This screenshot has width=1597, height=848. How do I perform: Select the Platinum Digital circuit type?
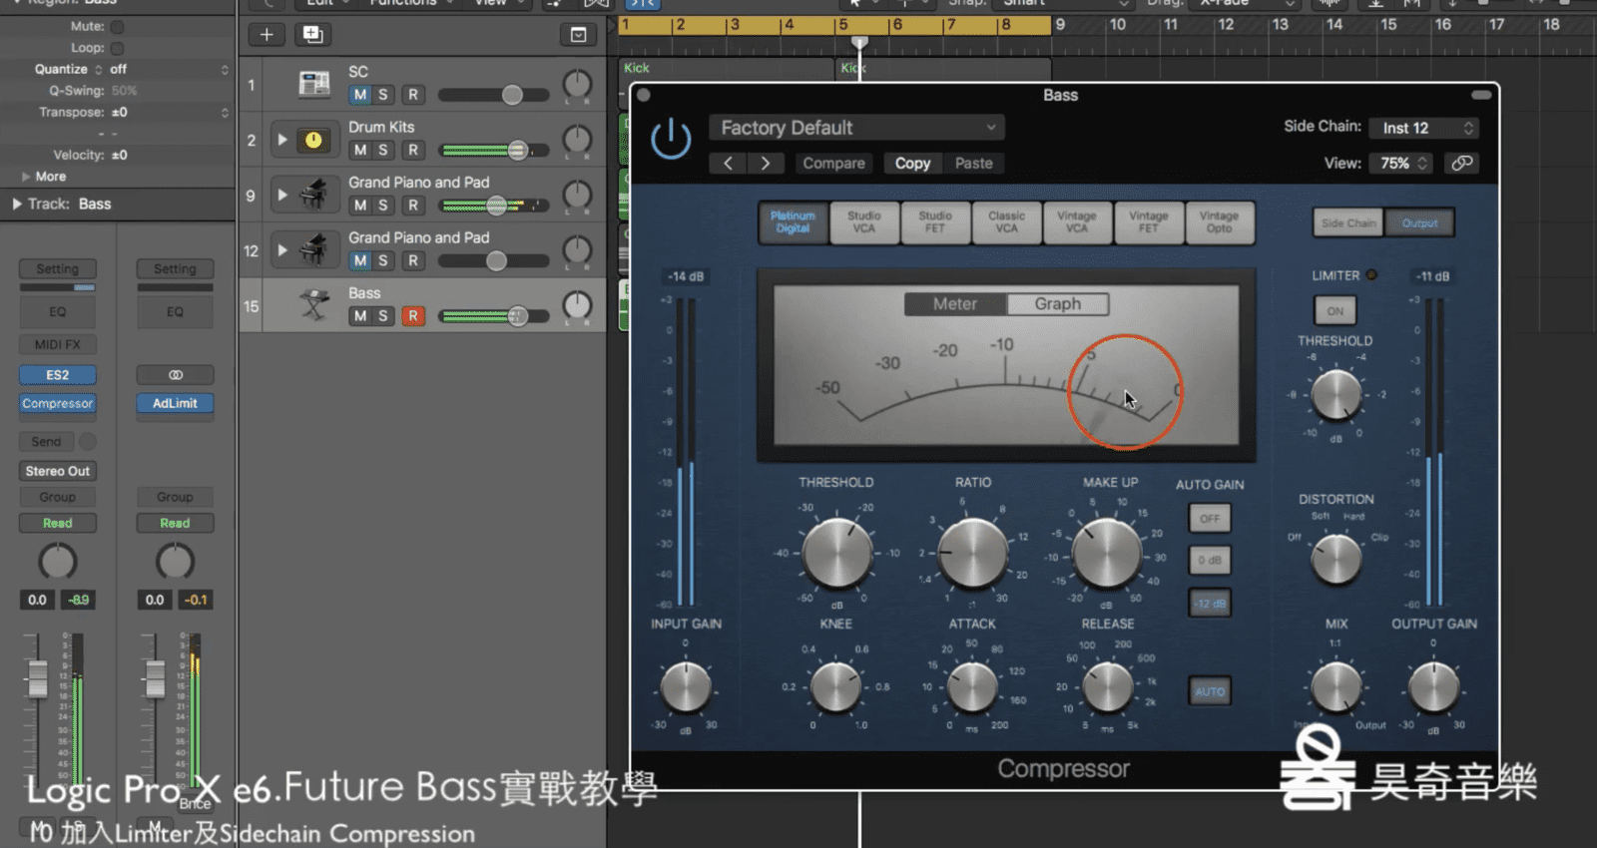793,222
